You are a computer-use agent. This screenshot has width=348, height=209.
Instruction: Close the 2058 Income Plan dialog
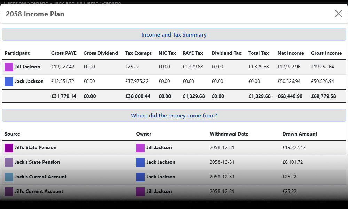(x=338, y=14)
